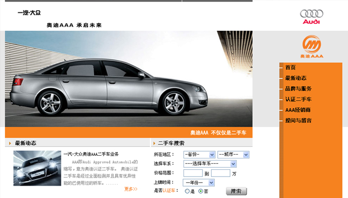Click the 所在地区 label
Viewport: 348px width, 198px height.
pyautogui.click(x=164, y=155)
